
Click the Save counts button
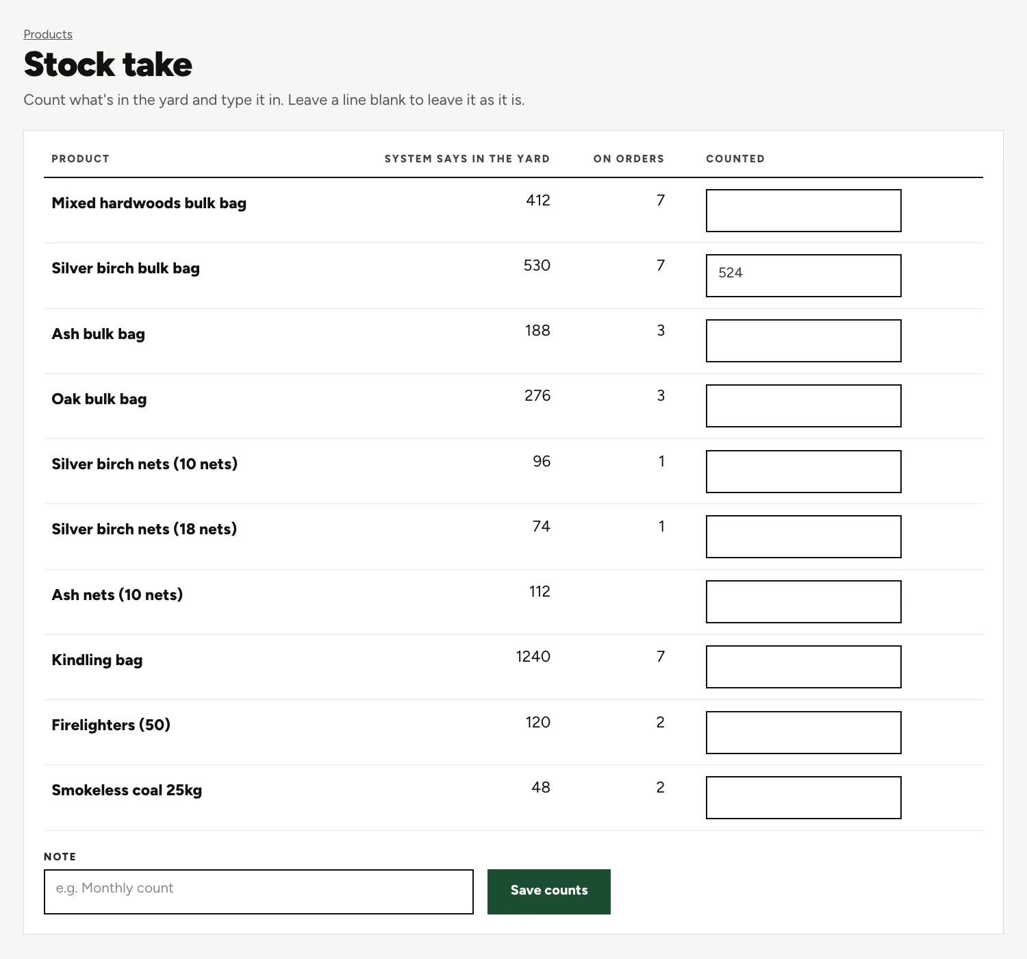click(549, 892)
